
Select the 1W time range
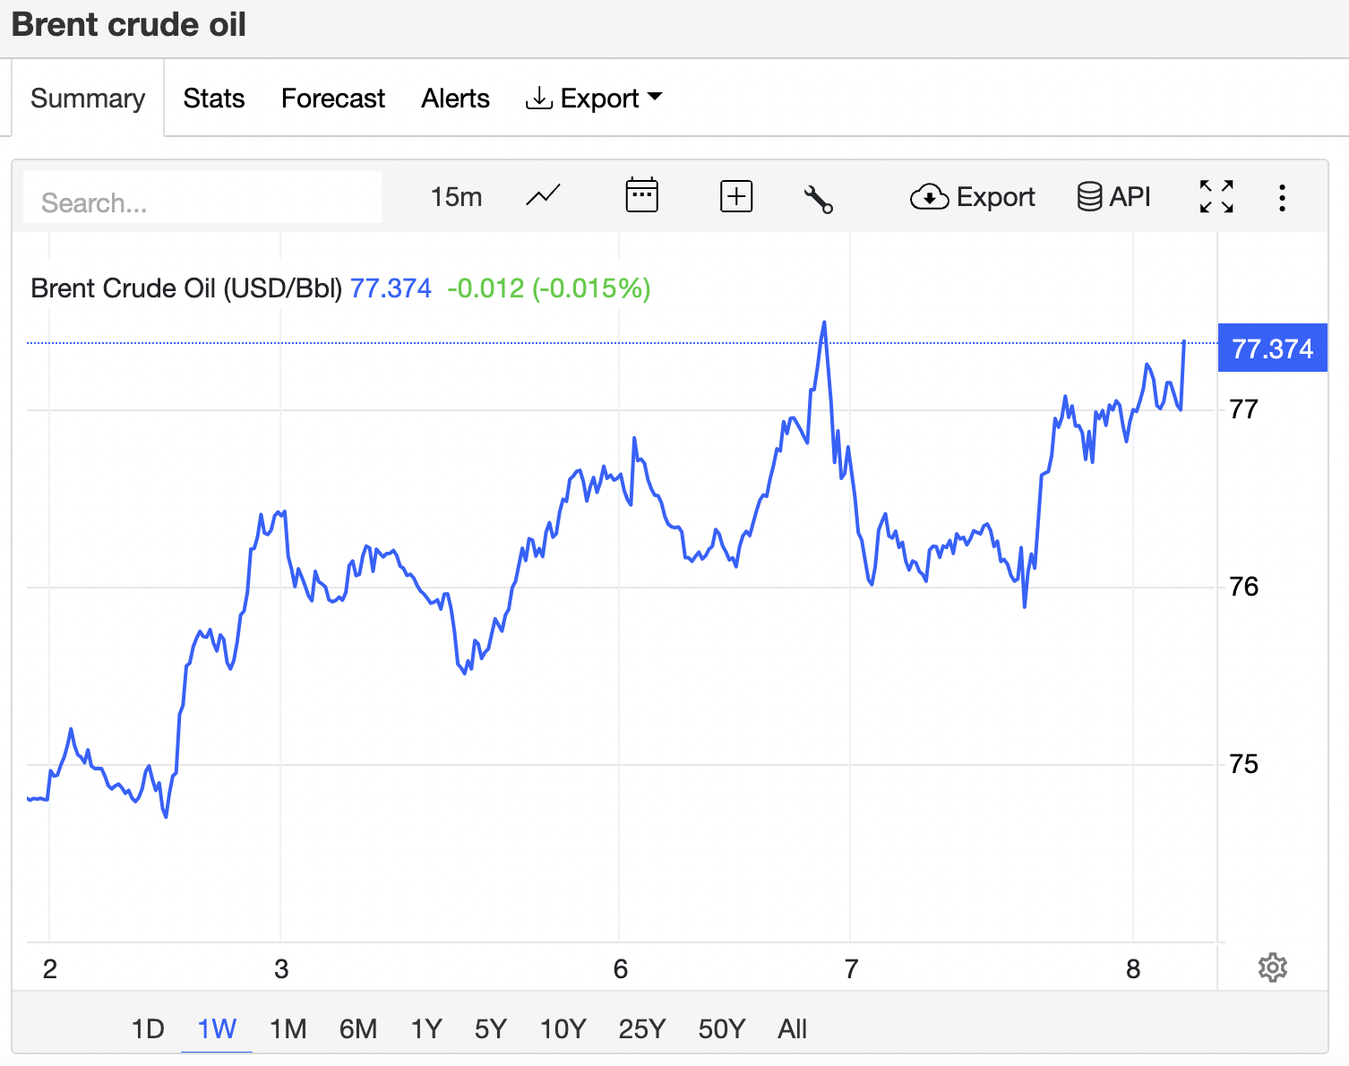click(217, 1028)
